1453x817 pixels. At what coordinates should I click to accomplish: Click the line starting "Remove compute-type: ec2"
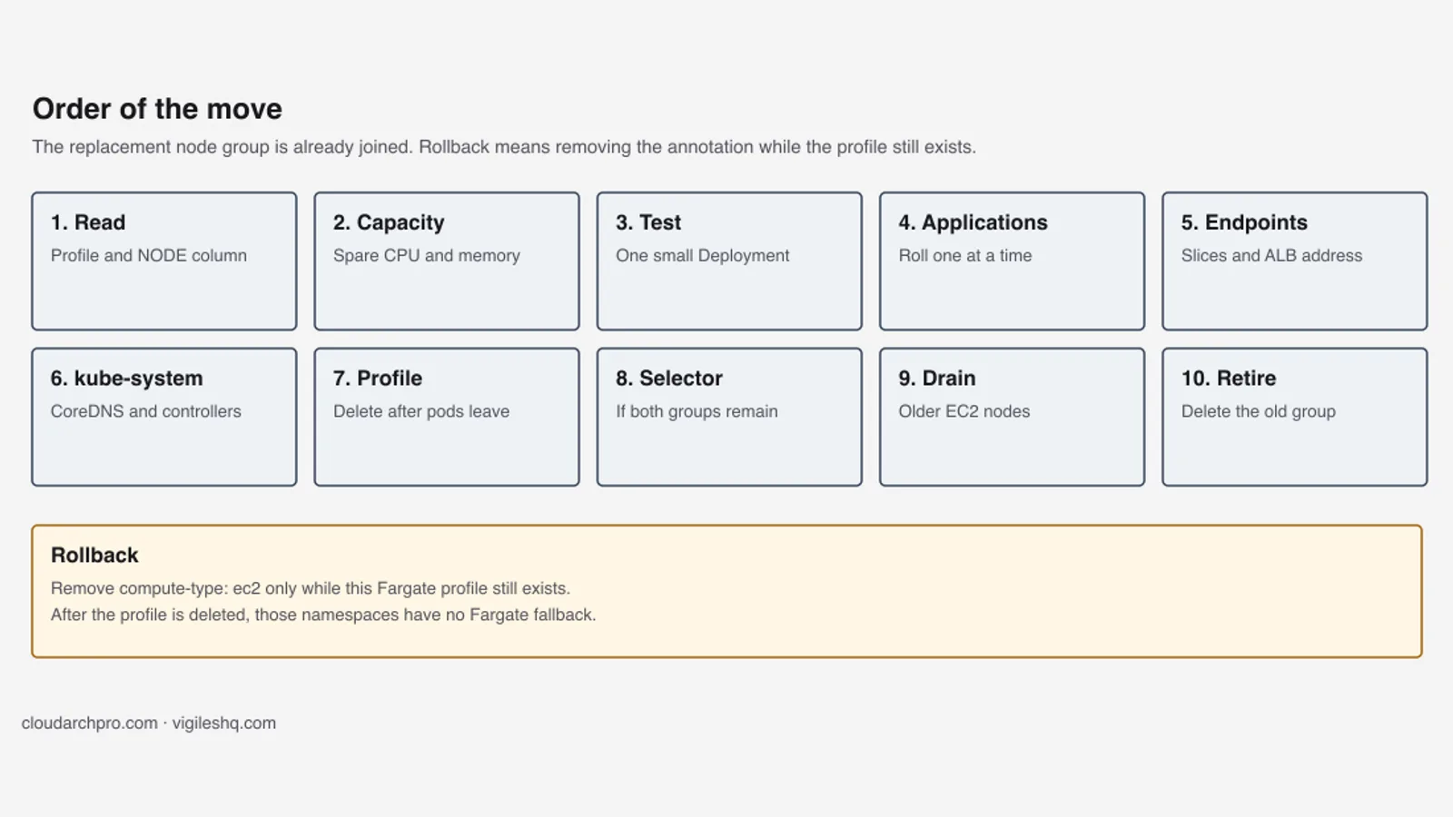[311, 588]
